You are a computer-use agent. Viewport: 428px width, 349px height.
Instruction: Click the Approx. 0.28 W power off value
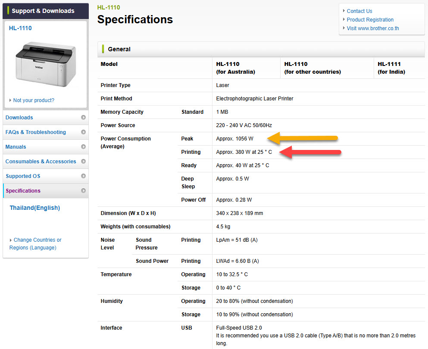click(234, 200)
